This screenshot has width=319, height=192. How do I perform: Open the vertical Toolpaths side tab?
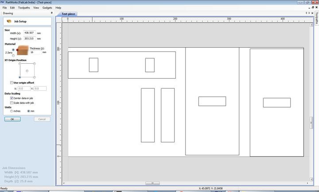tap(317, 18)
